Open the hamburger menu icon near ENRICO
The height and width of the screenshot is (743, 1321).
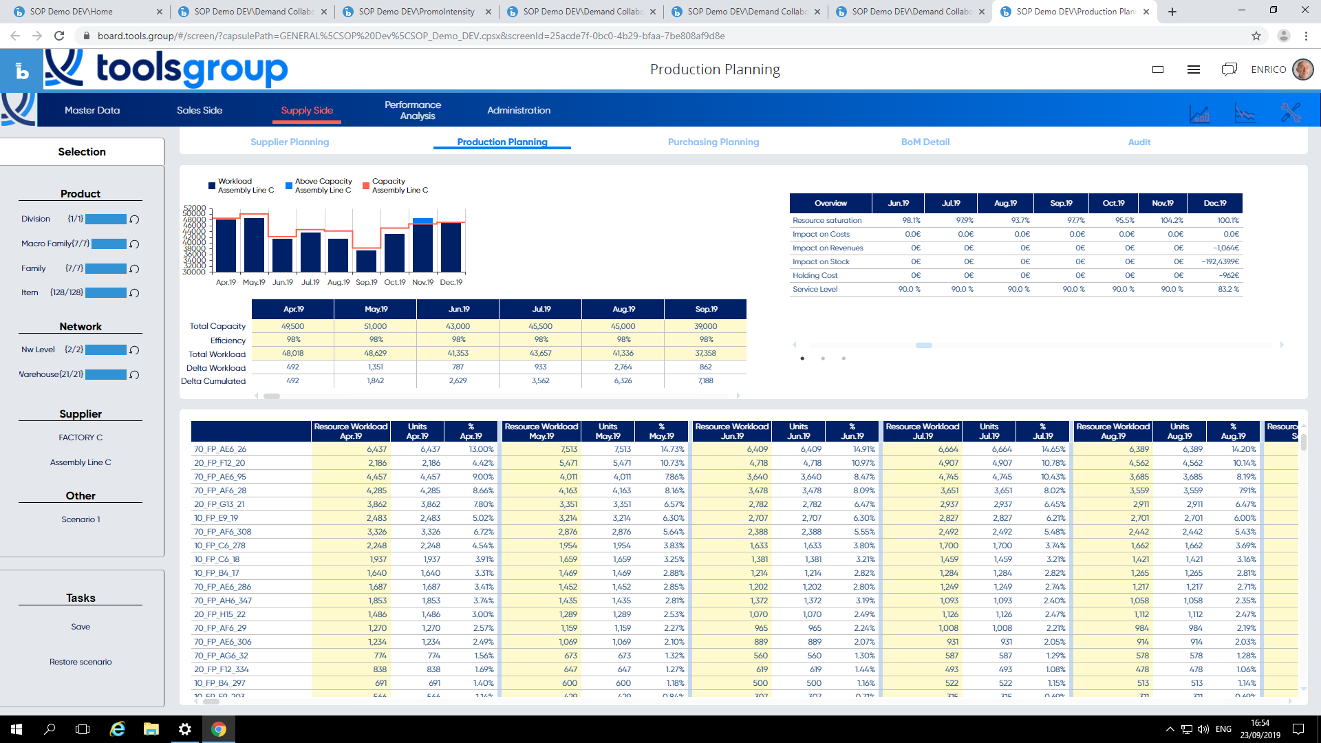[1194, 69]
